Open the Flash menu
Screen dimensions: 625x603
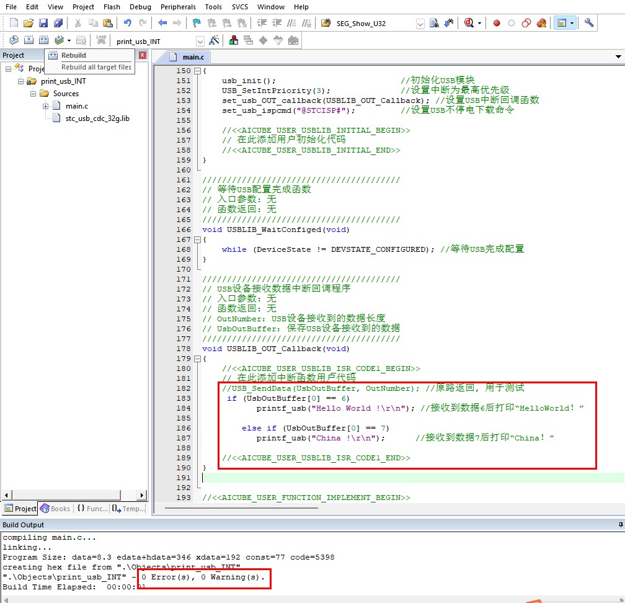[x=112, y=7]
